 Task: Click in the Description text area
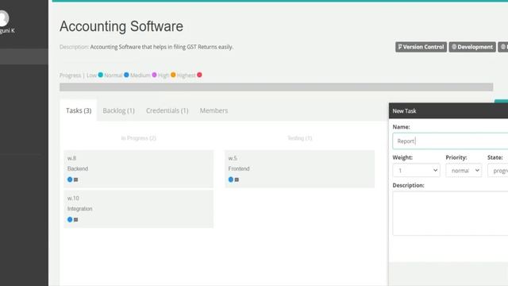[x=450, y=214]
